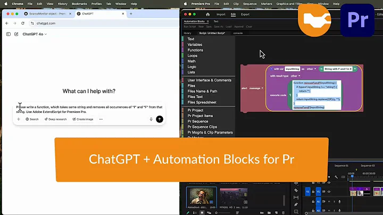Click the Search button in ChatGPT prompt

tap(32, 119)
